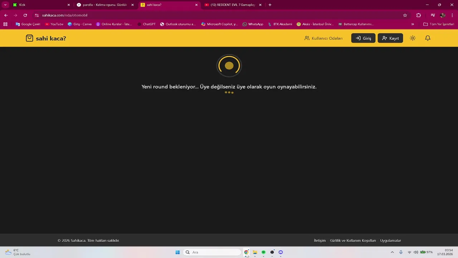
Task: Close the Kick tab
Action: [x=69, y=5]
